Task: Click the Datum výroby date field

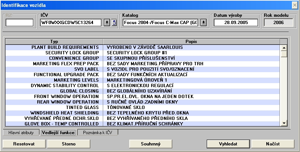Action: pos(236,23)
